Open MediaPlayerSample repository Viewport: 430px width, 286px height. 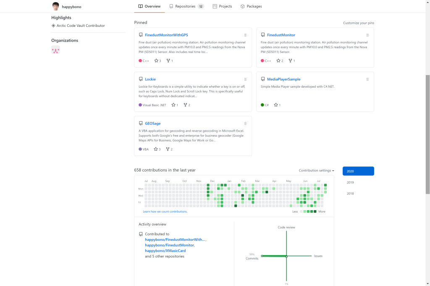283,79
